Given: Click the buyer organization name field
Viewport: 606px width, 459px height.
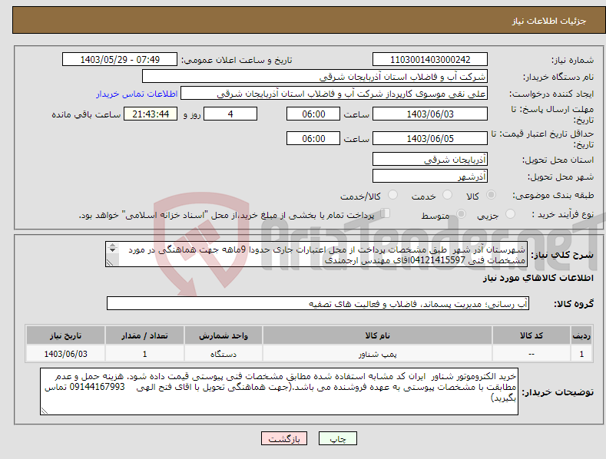Looking at the screenshot, I should point(315,77).
